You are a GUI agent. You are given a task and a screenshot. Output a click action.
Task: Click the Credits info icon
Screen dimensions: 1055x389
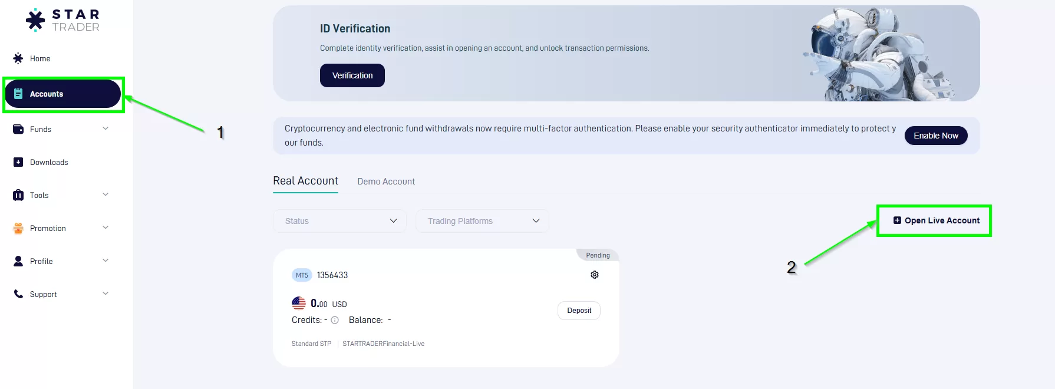tap(335, 320)
